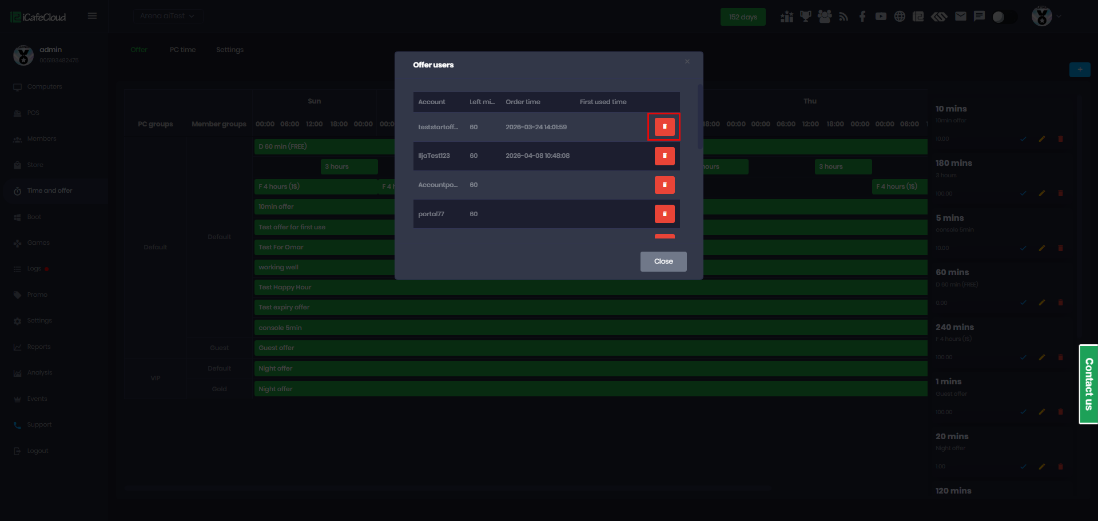Click the 152 days license button
Screen dimensions: 1098x521
point(743,17)
